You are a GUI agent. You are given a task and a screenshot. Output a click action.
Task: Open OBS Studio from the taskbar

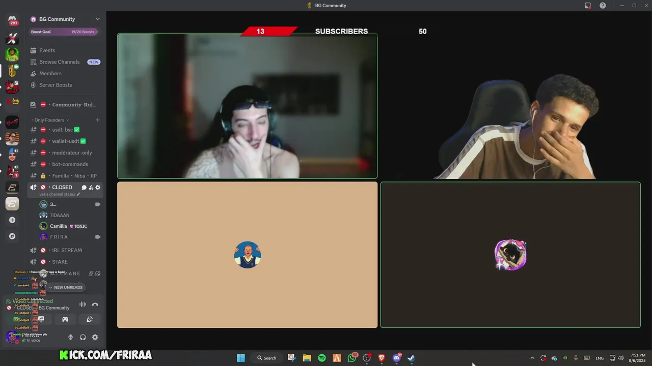(367, 358)
